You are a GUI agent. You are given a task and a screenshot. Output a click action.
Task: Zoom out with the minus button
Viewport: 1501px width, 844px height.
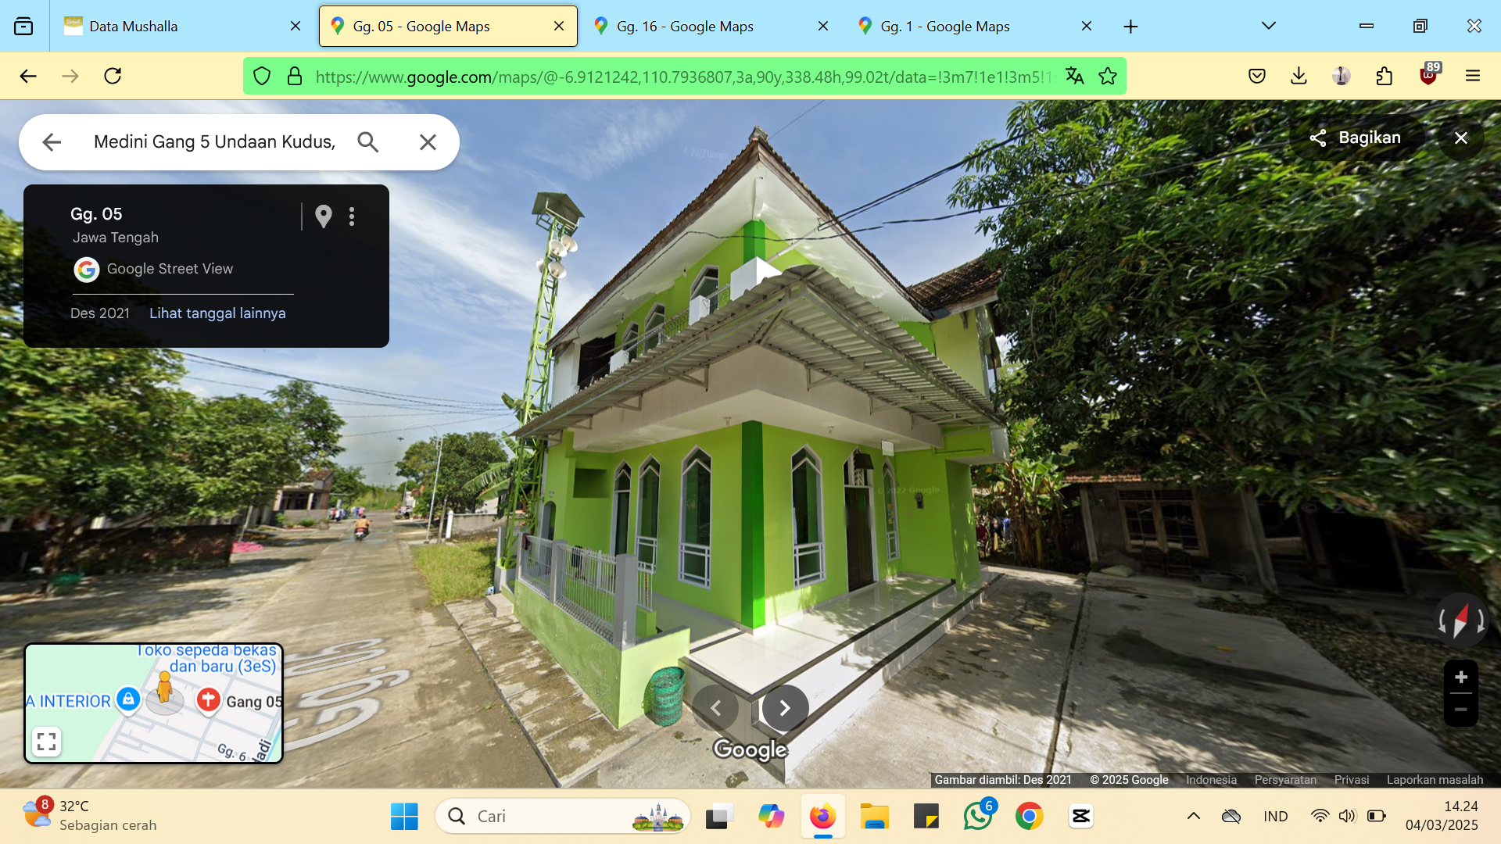(1460, 710)
